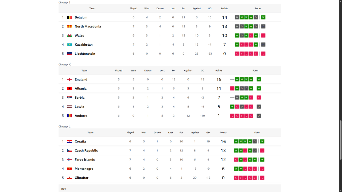This screenshot has height=192, width=342.
Task: Click the Liechtenstein flag icon
Action: pyautogui.click(x=69, y=54)
